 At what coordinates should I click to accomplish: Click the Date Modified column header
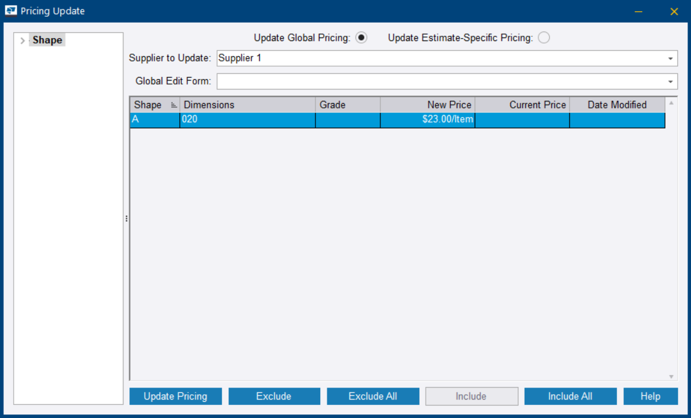[x=616, y=105]
